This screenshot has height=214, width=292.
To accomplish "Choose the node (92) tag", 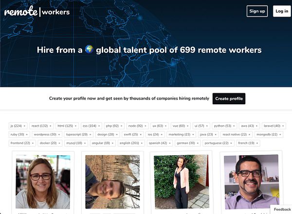I will [137, 126].
